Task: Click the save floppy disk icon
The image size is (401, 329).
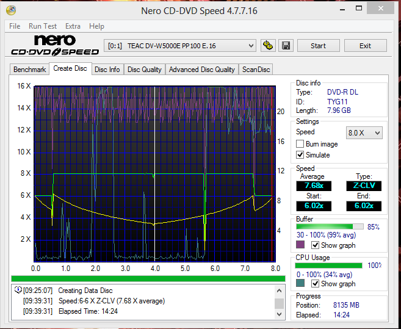Action: 286,46
